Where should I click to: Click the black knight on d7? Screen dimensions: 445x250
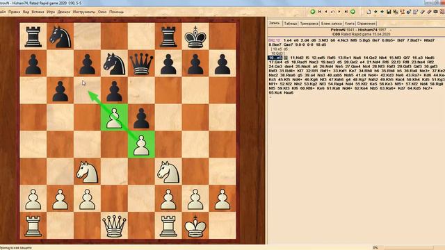tap(114, 63)
